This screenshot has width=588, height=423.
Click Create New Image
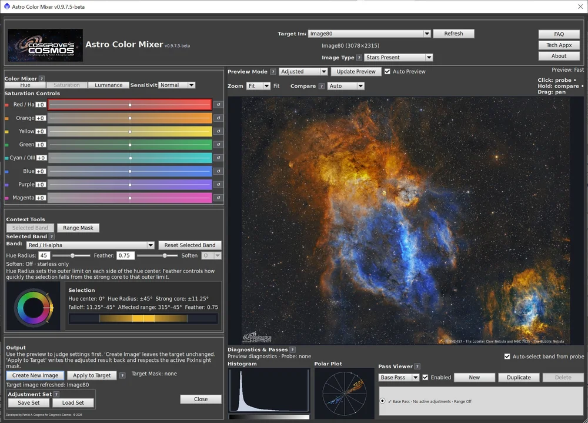[x=35, y=375]
